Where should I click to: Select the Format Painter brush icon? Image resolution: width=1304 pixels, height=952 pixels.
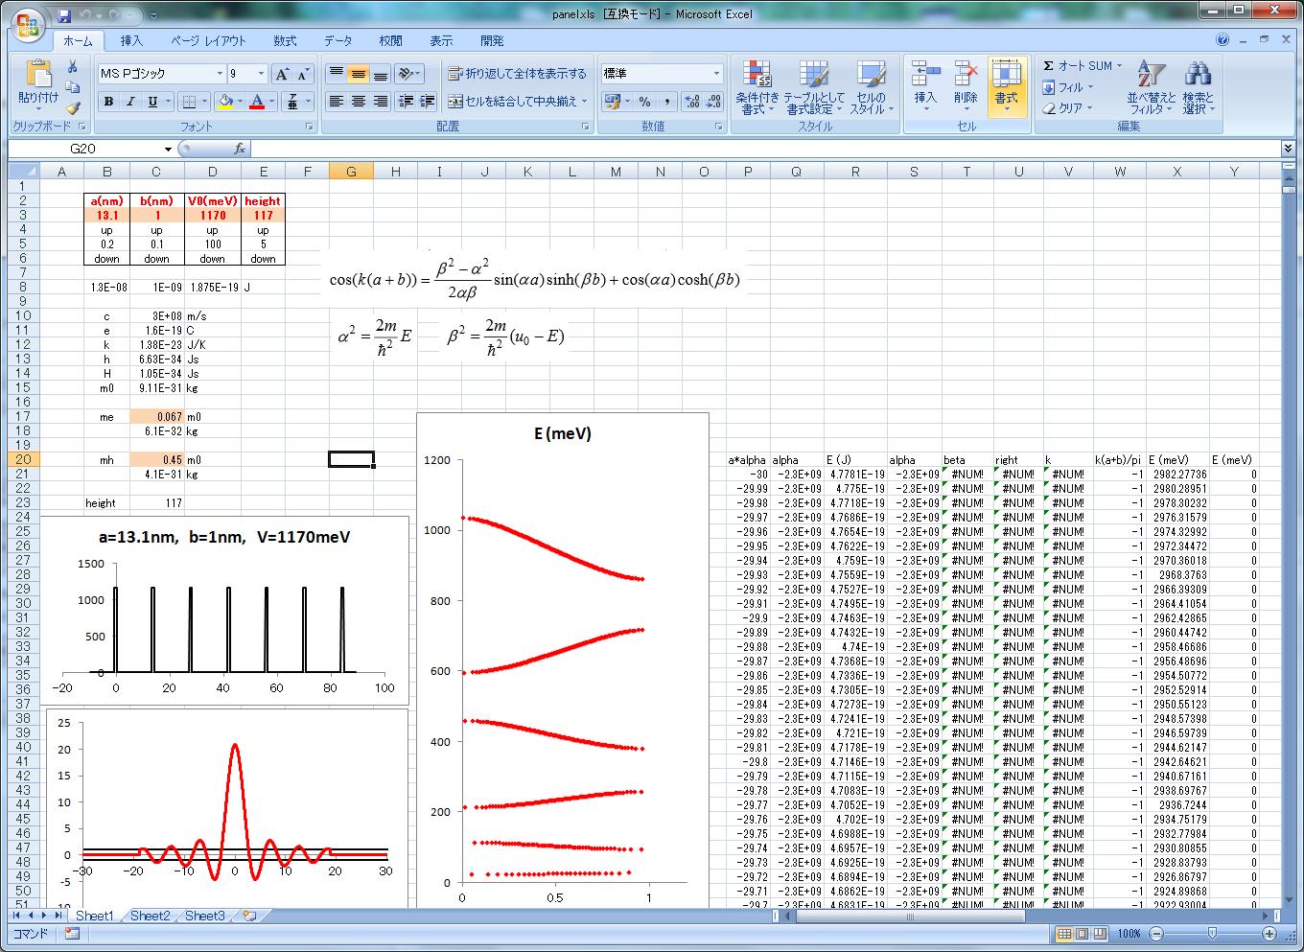pyautogui.click(x=73, y=108)
